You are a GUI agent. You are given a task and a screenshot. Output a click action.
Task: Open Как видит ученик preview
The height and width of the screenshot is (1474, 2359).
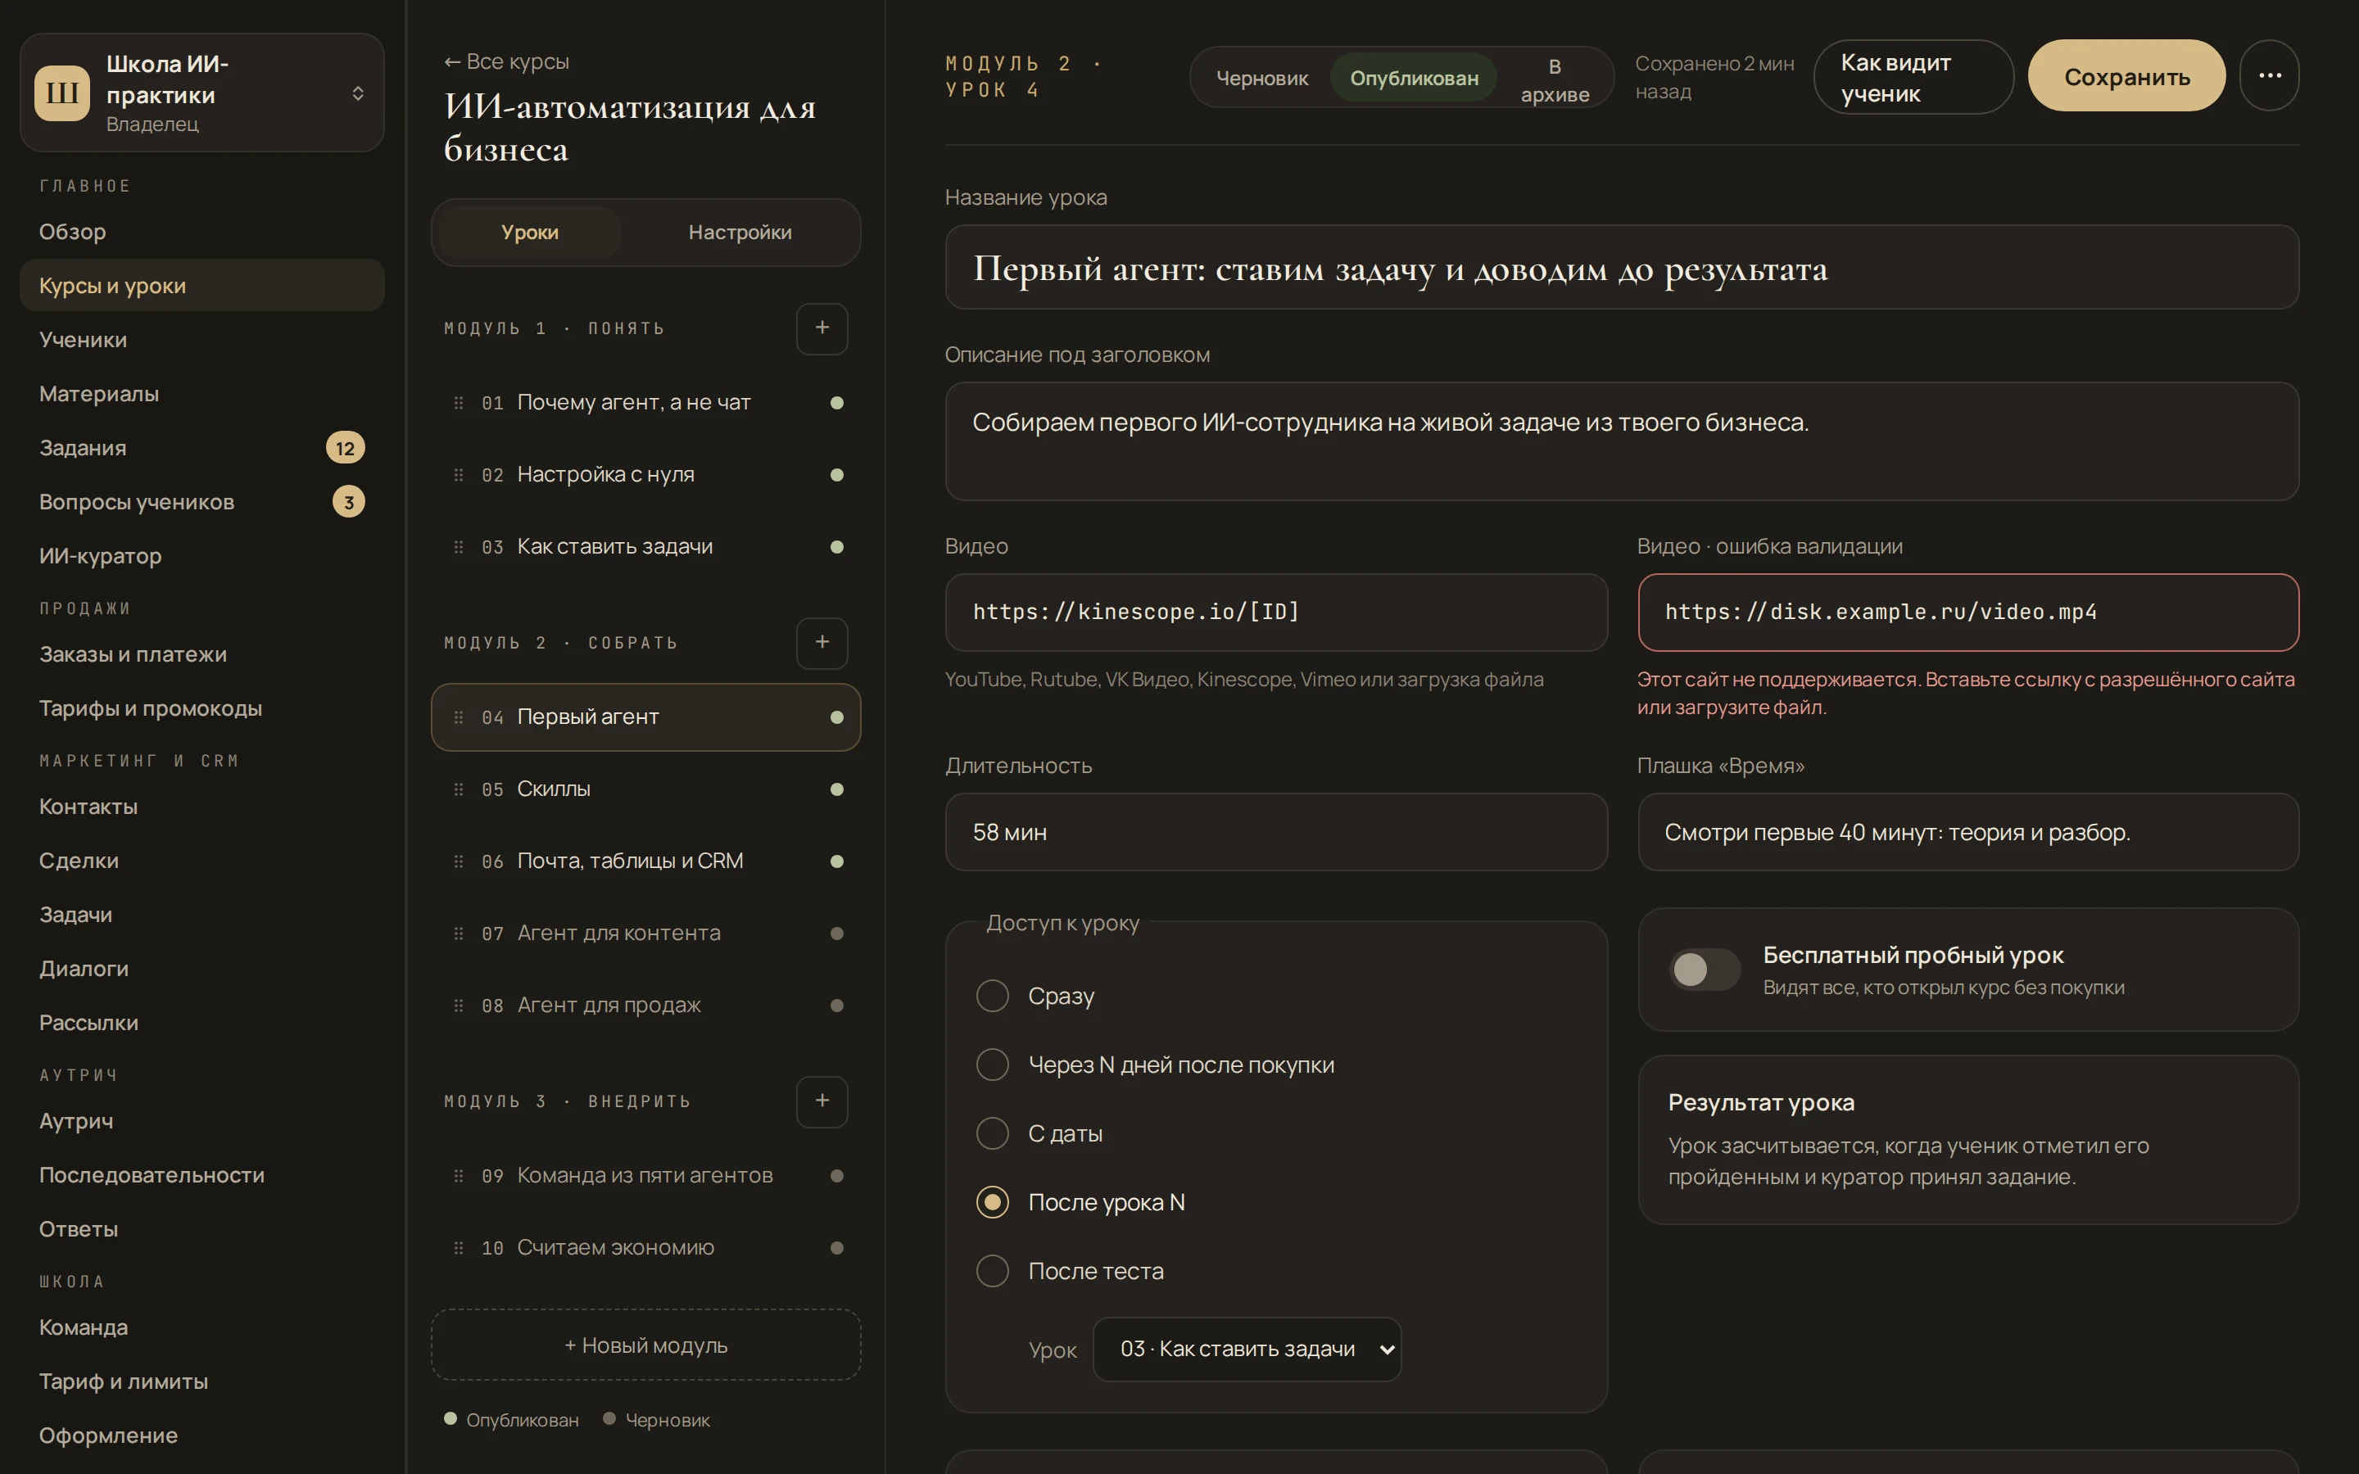pos(1913,78)
